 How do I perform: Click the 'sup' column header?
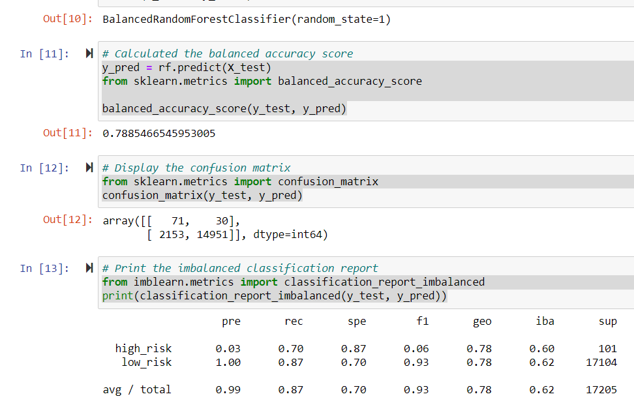[608, 322]
